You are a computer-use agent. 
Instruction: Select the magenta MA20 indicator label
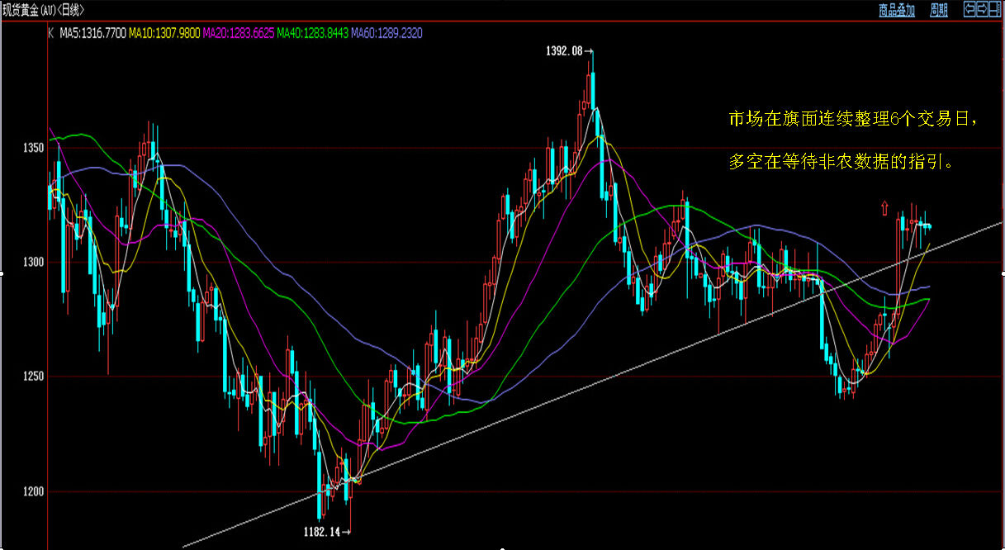(x=239, y=33)
